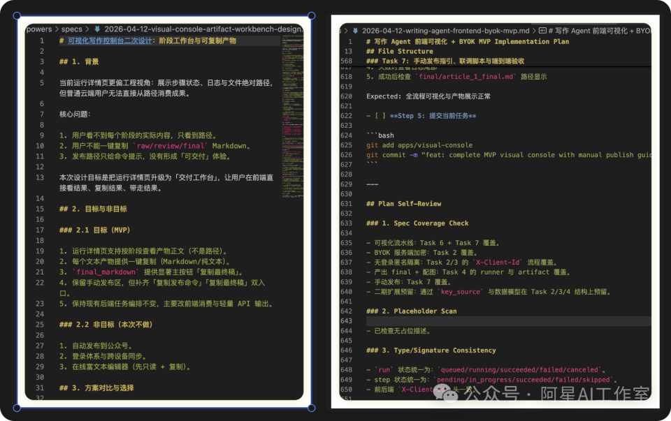Click the code span 'key_source' on line 640

pos(461,292)
